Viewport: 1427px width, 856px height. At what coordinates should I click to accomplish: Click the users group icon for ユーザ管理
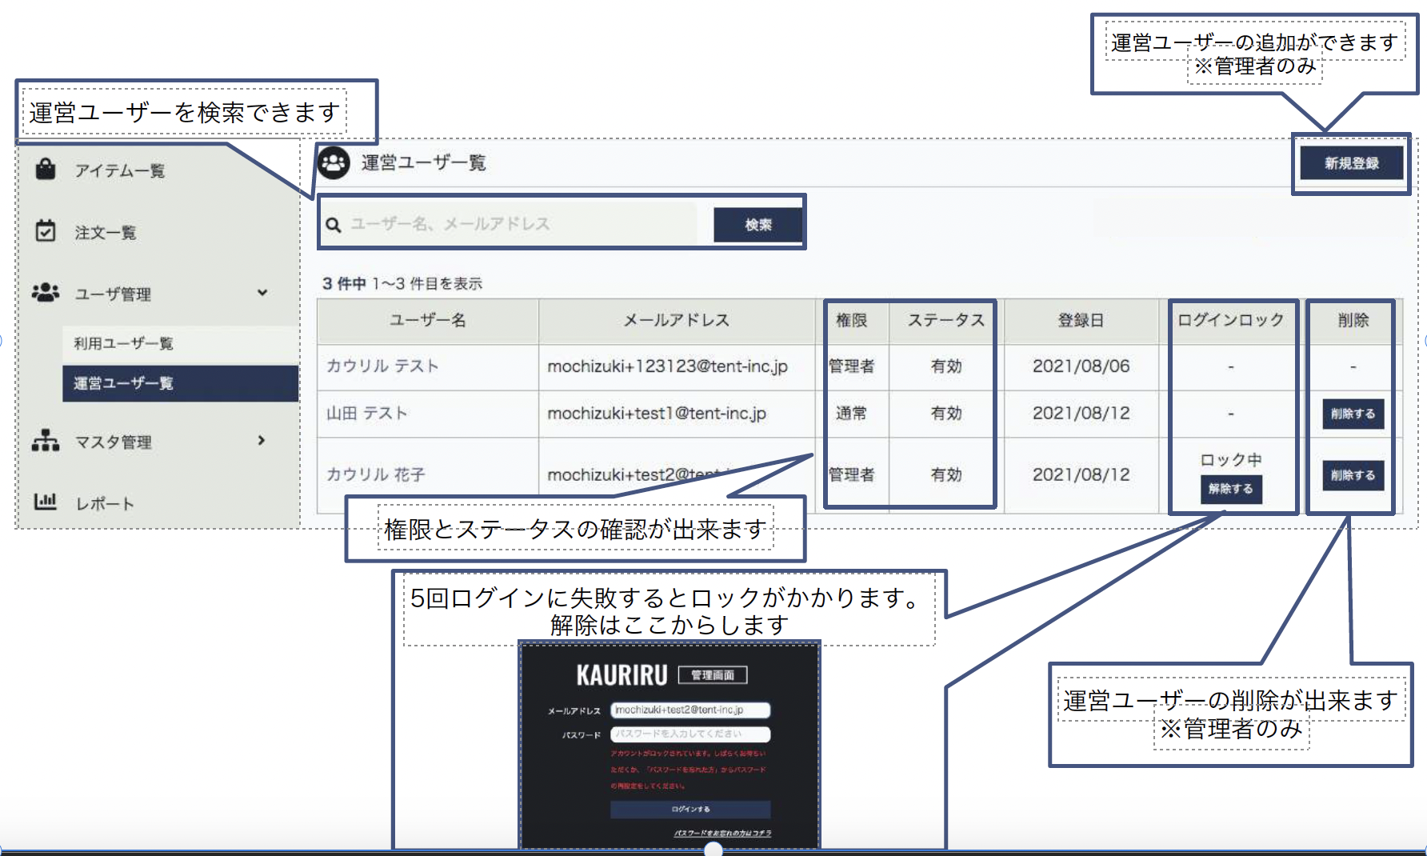point(46,293)
